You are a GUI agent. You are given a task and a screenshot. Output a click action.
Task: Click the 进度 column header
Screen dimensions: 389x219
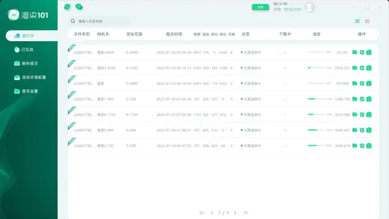point(317,34)
